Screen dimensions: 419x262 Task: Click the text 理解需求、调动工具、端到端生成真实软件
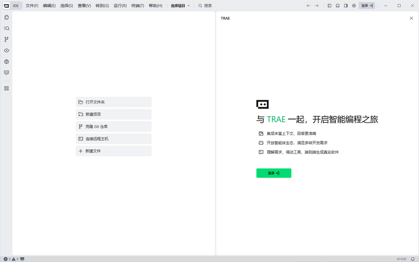[x=302, y=152]
